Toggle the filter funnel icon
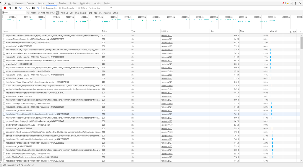Screen dimensions: 303x167 pos(21,8)
